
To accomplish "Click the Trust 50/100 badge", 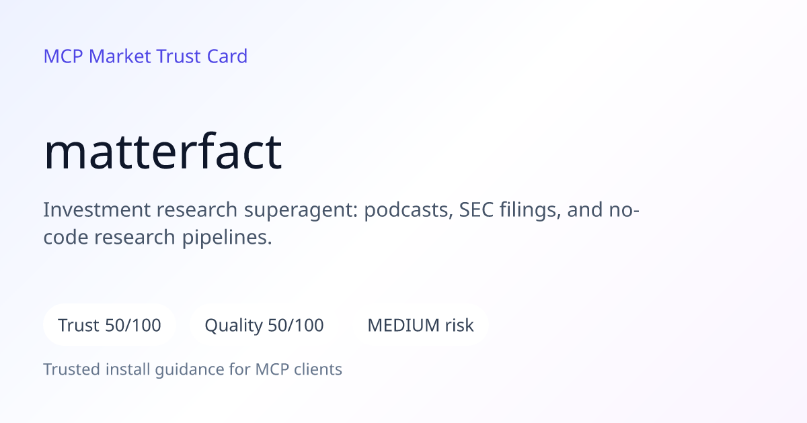I will coord(110,326).
